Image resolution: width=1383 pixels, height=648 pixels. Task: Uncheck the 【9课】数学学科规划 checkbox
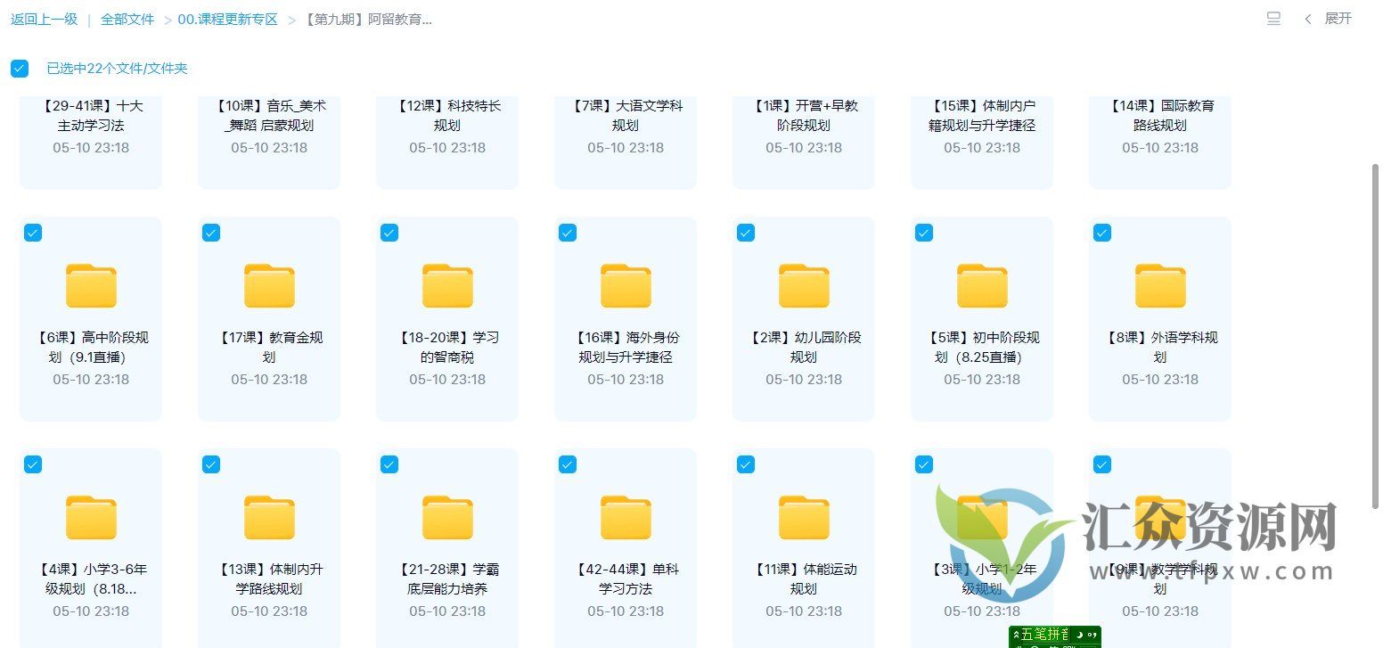click(x=1102, y=464)
